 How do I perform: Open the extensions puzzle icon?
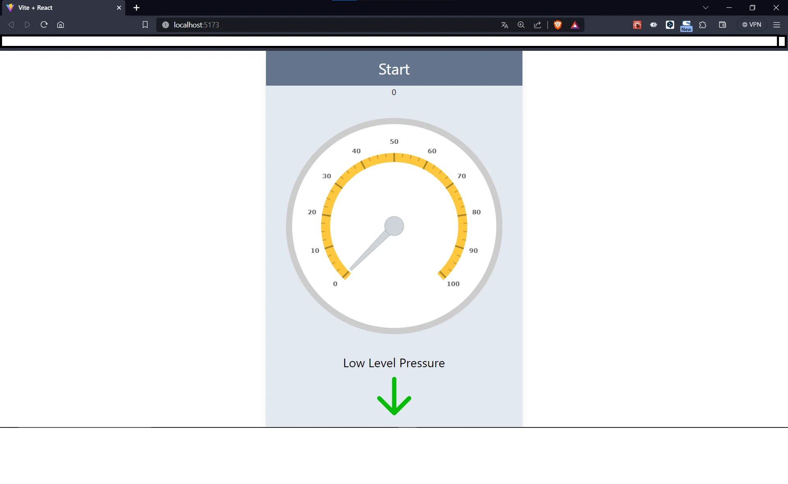[703, 25]
